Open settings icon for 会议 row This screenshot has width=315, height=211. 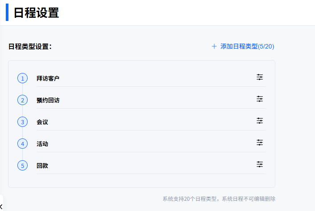(260, 121)
